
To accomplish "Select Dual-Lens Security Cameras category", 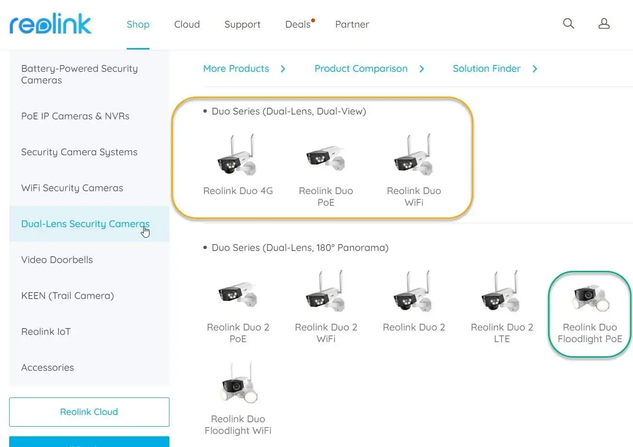I will point(89,224).
